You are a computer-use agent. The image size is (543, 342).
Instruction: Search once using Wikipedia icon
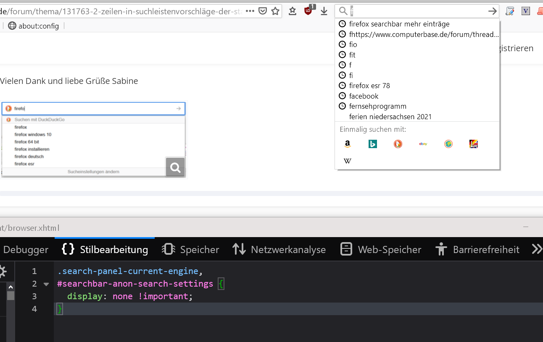(x=348, y=161)
